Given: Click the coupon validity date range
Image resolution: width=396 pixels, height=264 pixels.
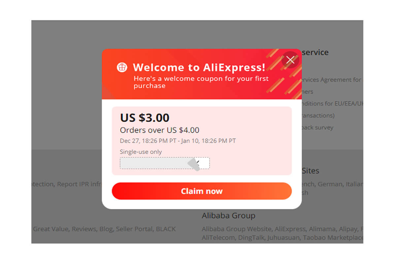Looking at the screenshot, I should pos(178,141).
